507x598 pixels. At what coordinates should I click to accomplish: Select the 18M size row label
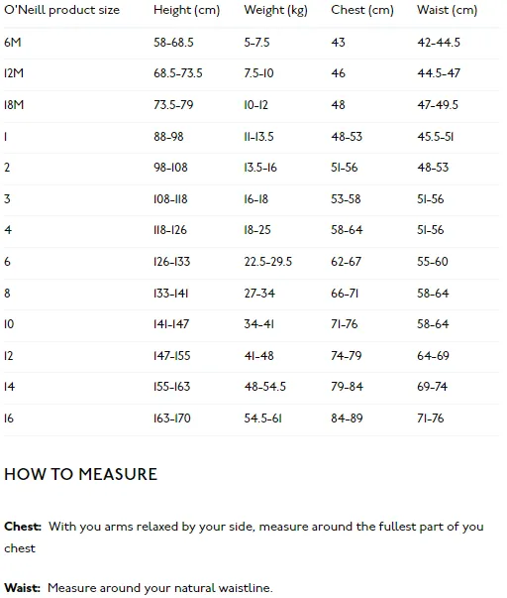[14, 104]
